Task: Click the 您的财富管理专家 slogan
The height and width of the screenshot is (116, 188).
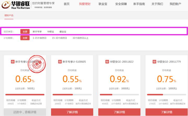Action: (43, 3)
